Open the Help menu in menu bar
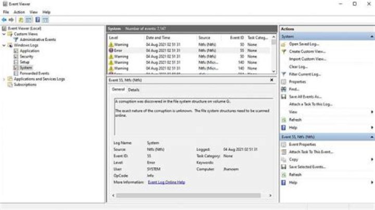 46,12
